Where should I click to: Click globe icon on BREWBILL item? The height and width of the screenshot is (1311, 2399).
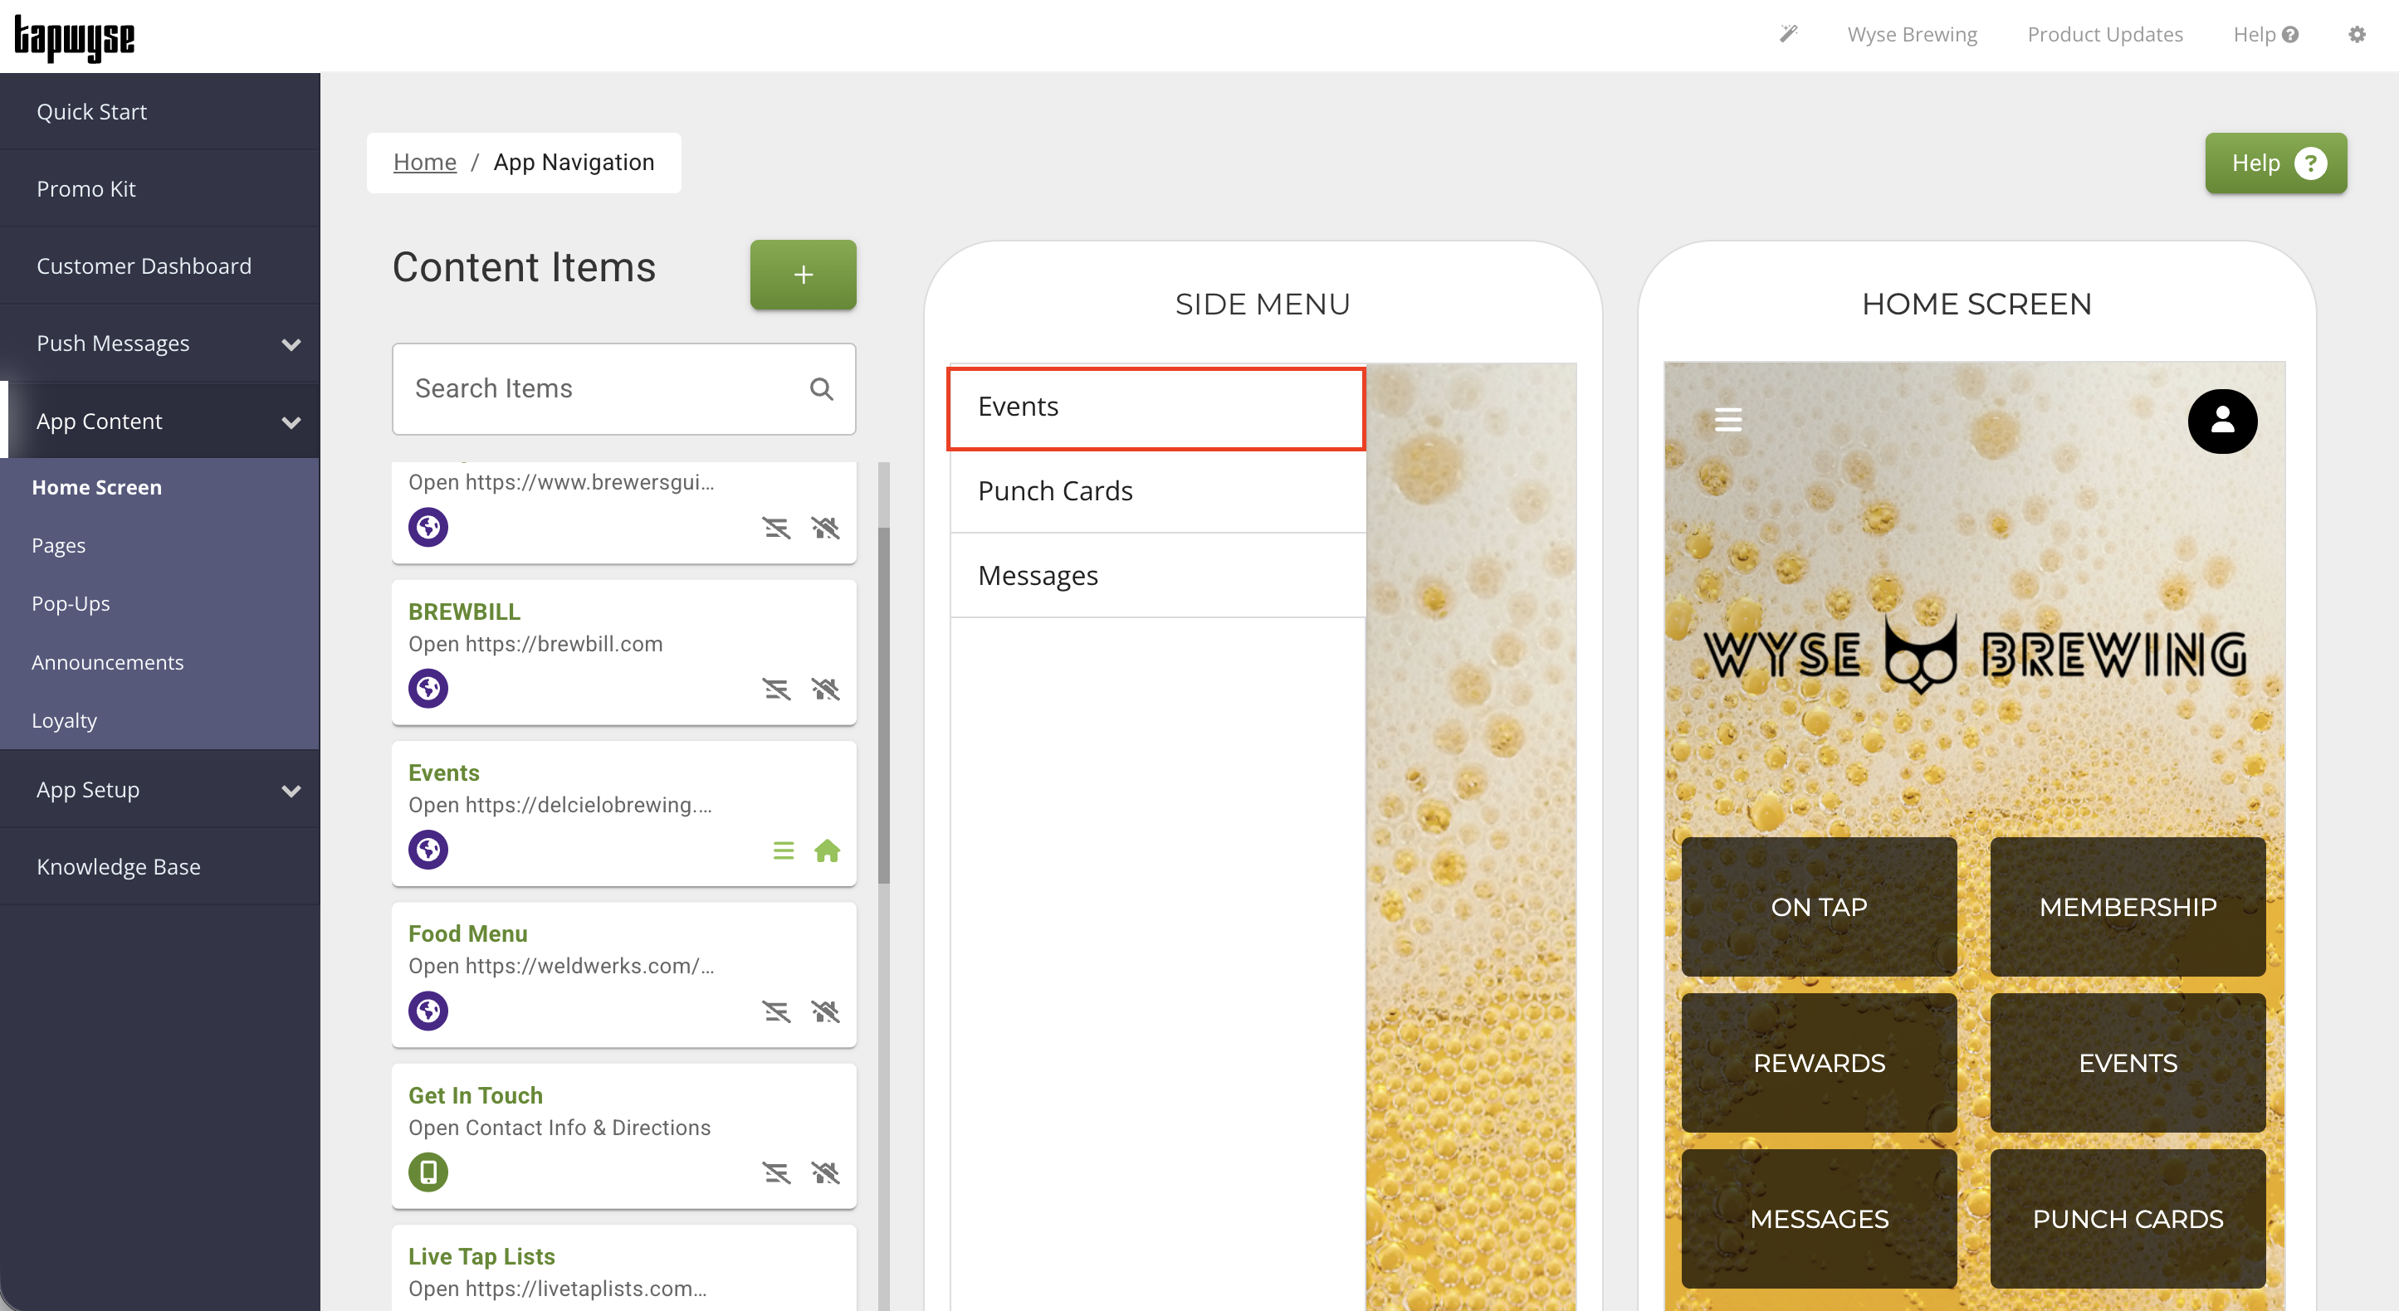click(x=428, y=688)
